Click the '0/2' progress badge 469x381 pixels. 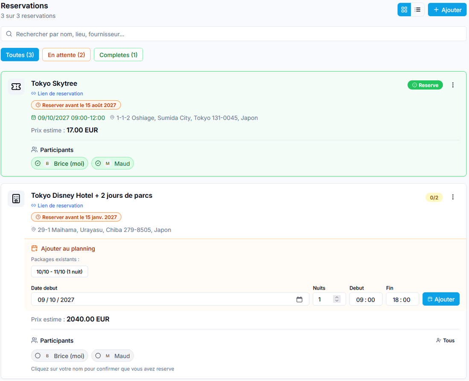pos(434,197)
